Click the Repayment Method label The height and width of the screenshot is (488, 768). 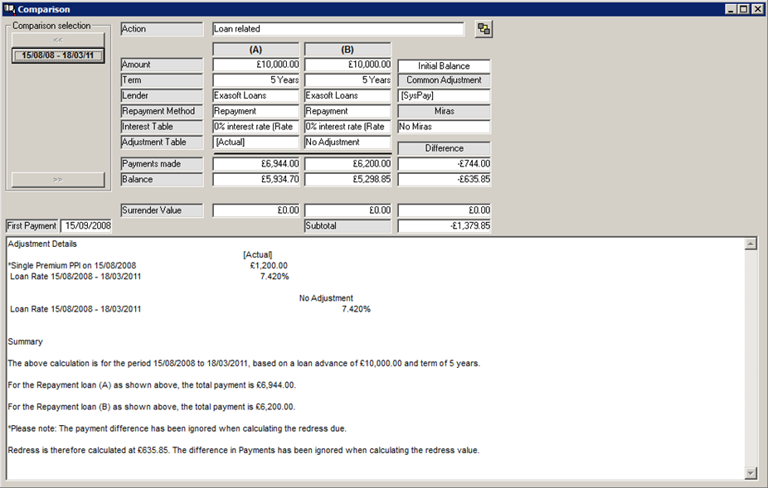tap(162, 111)
